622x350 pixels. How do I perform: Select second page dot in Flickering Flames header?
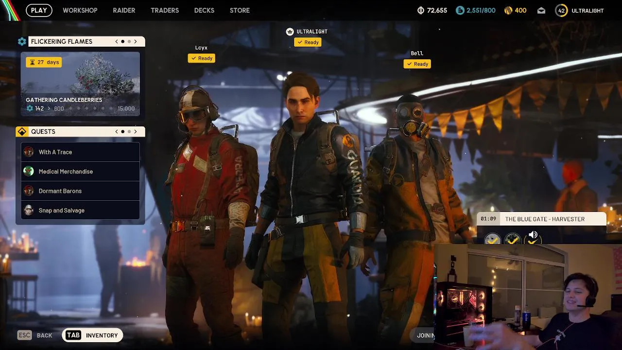(x=129, y=41)
